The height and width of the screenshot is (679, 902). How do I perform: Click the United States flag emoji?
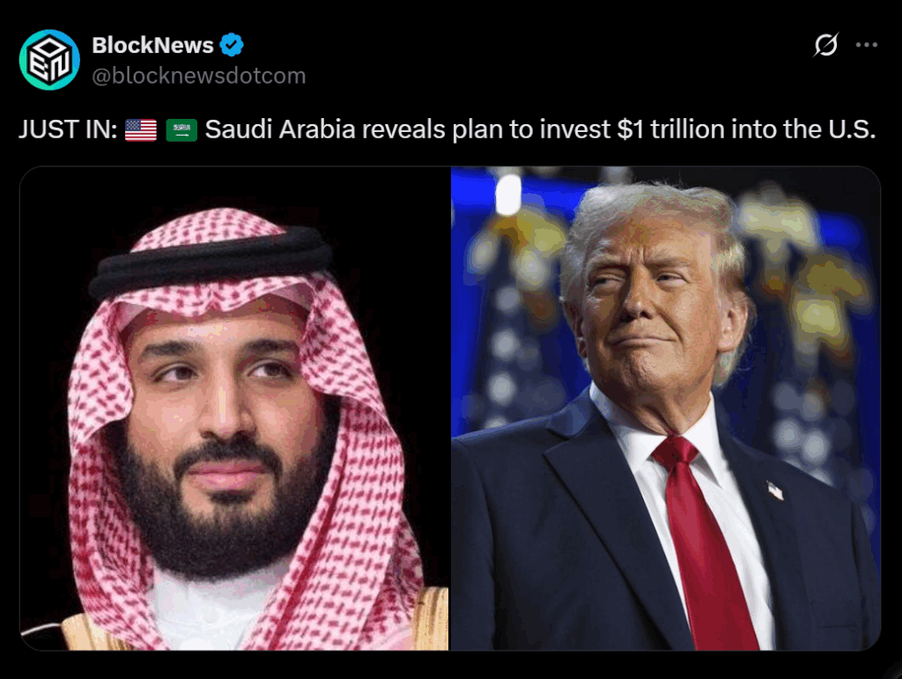(x=141, y=130)
